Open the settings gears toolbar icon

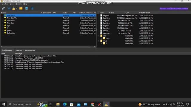pyautogui.click(x=3, y=8)
